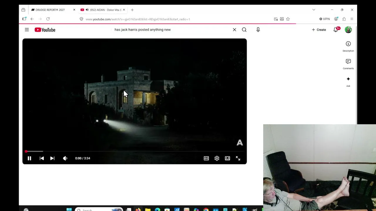Open the browser extensions puzzle icon
The height and width of the screenshot is (211, 376).
pos(344,19)
